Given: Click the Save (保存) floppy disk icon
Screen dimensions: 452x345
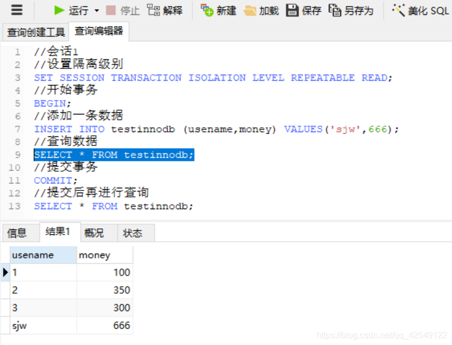Looking at the screenshot, I should 292,10.
